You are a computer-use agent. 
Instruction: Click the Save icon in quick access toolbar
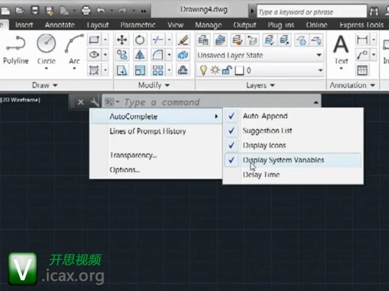[35, 11]
